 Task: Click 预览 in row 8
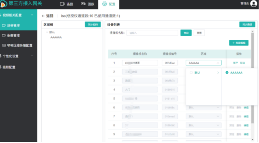pyautogui.click(x=232, y=125)
